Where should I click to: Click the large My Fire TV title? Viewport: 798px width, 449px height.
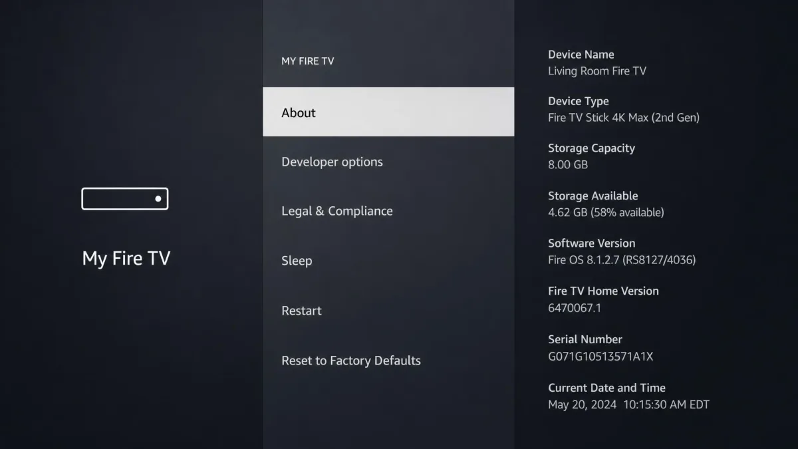pos(126,258)
